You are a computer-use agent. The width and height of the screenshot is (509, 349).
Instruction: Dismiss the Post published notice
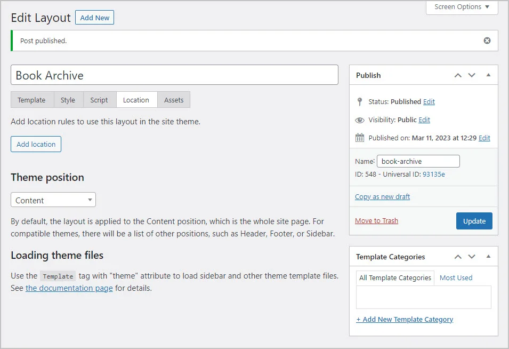tap(487, 40)
